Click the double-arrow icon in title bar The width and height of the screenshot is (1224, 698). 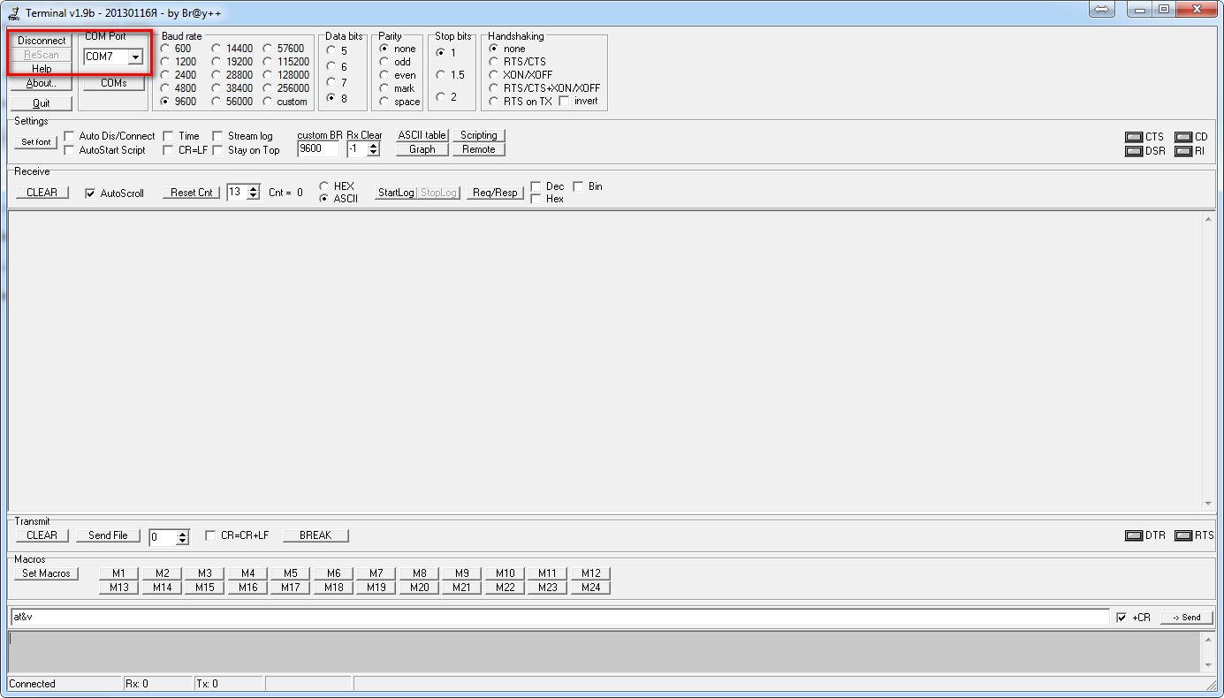pos(1101,10)
